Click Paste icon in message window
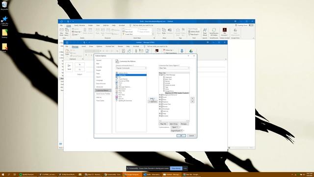The image size is (314, 177). click(67, 52)
